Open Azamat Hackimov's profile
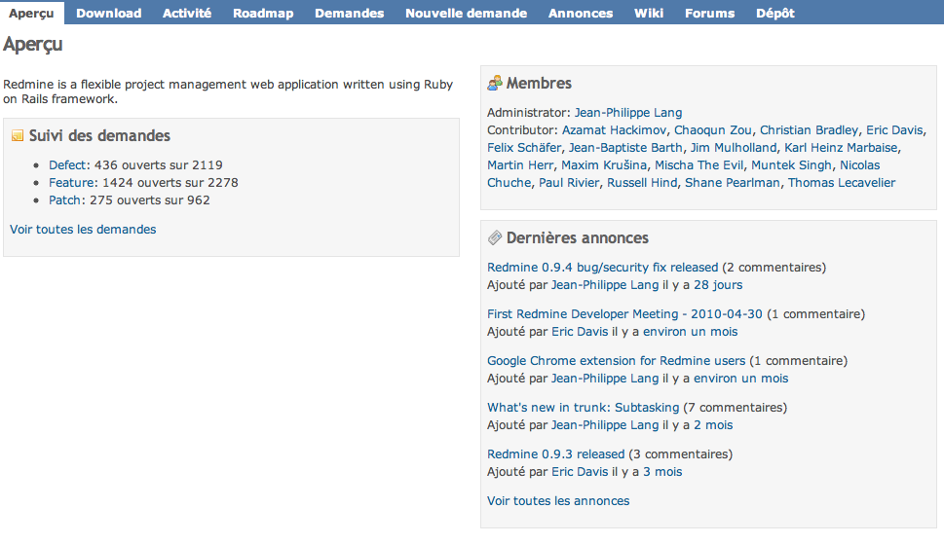This screenshot has height=544, width=944. coord(614,129)
